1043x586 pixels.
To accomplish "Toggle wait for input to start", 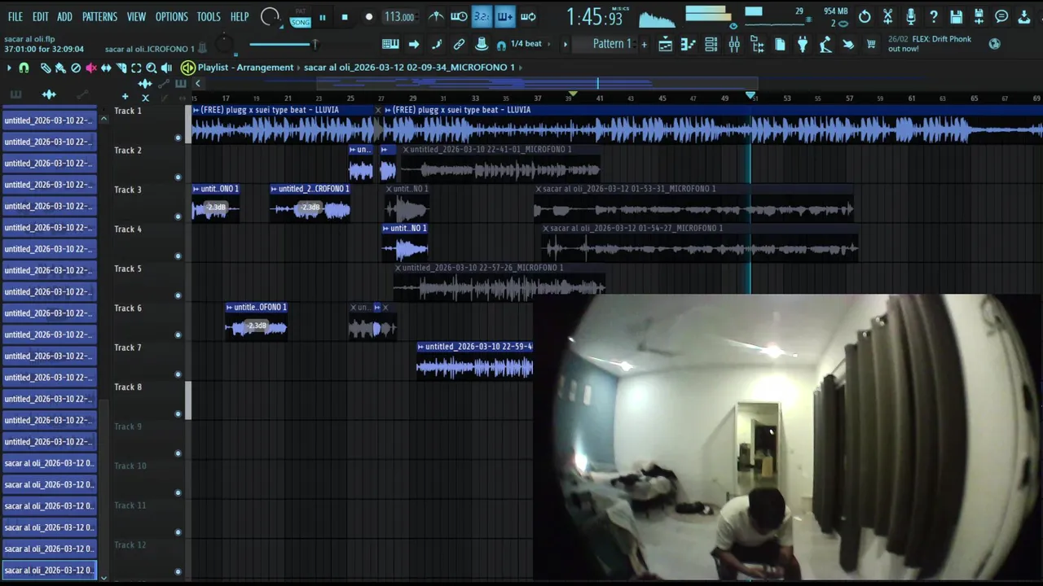I will 459,16.
